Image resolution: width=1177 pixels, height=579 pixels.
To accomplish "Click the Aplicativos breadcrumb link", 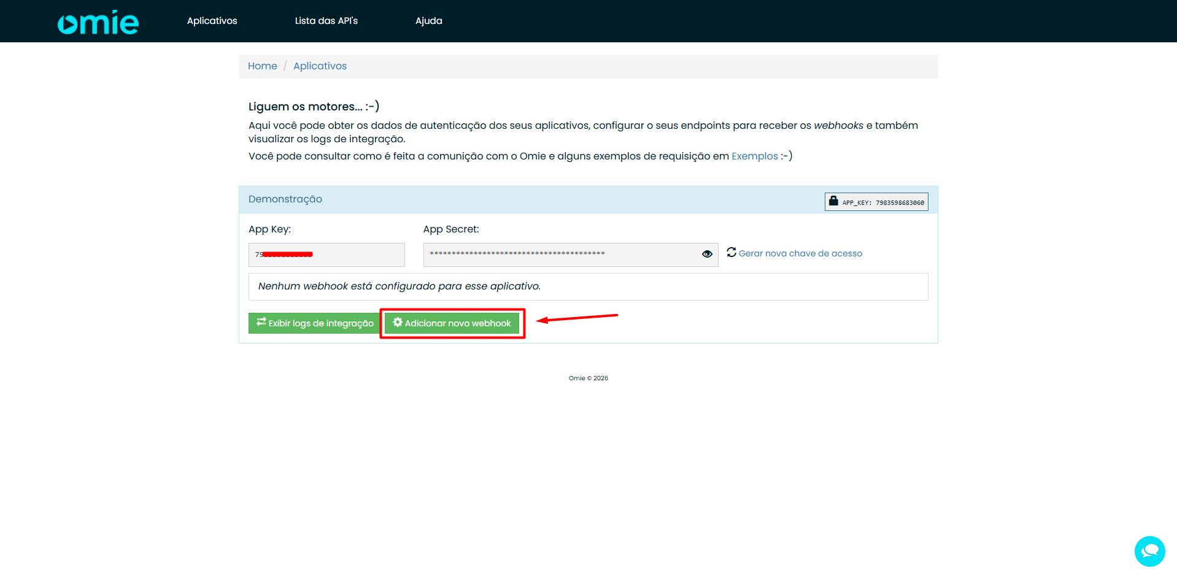I will (320, 66).
